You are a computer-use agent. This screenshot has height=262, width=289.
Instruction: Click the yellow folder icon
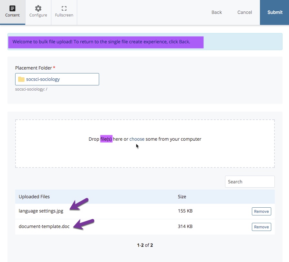coord(21,79)
